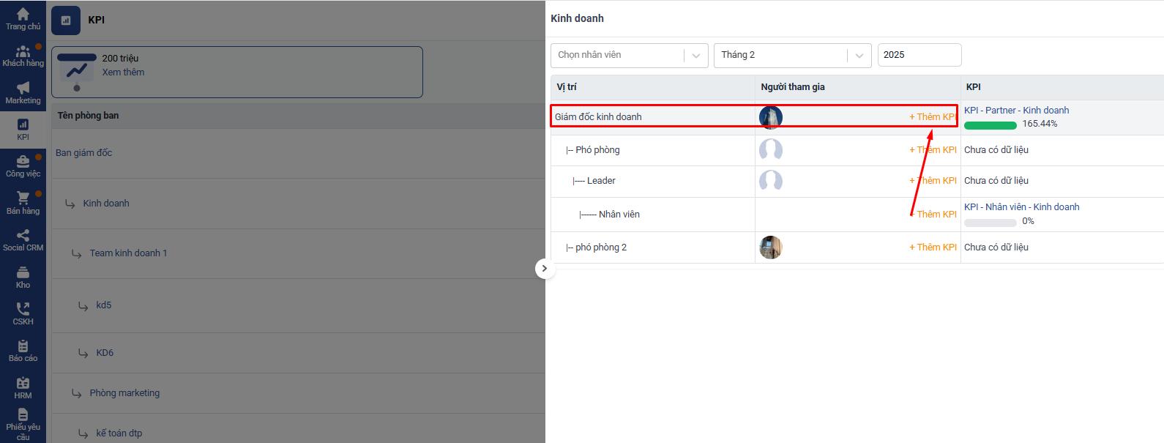
Task: Open HRM module in sidebar
Action: (23, 387)
